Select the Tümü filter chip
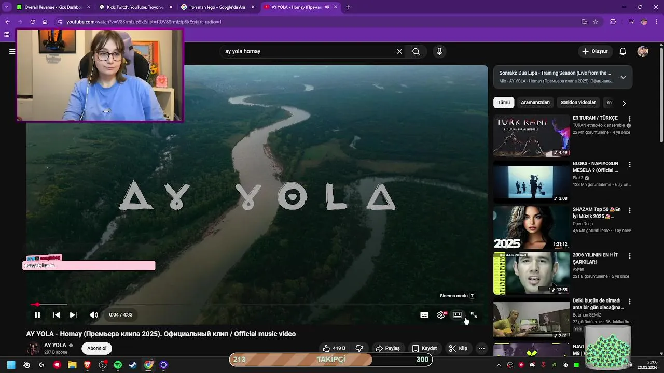Viewport: 664px width, 373px height. click(x=504, y=103)
